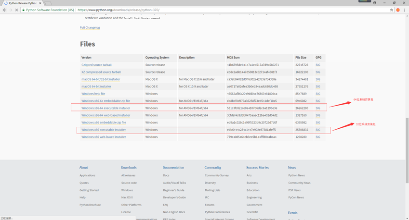Go to Applications in footer
409x220 pixels.
pos(87,175)
